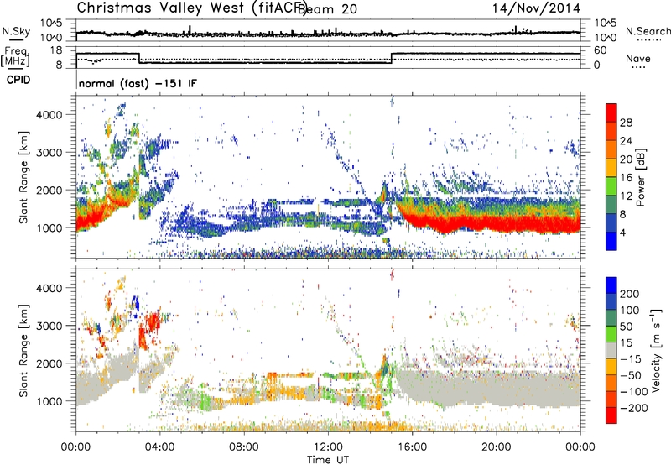Click the '04:00' time axis tick

pyautogui.click(x=160, y=447)
